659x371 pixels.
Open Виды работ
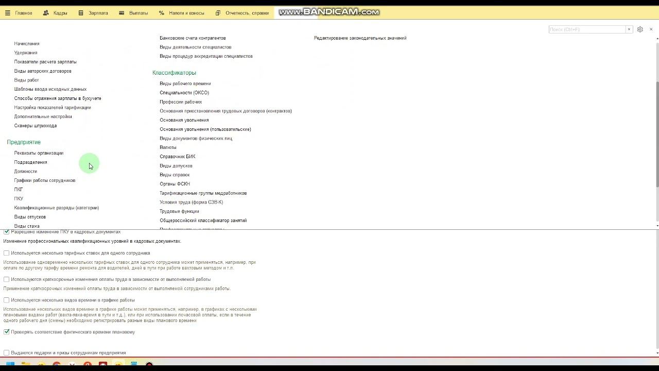coord(27,80)
